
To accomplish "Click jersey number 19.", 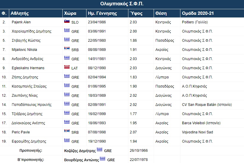I will pos(4,141).
